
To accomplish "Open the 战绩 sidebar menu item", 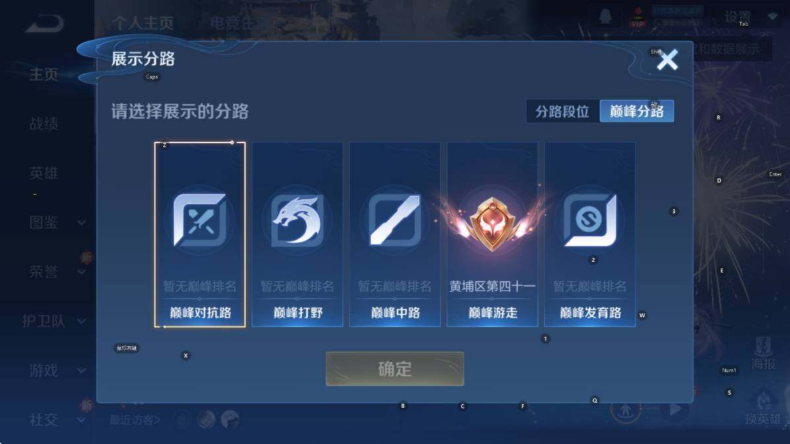I will (x=44, y=124).
